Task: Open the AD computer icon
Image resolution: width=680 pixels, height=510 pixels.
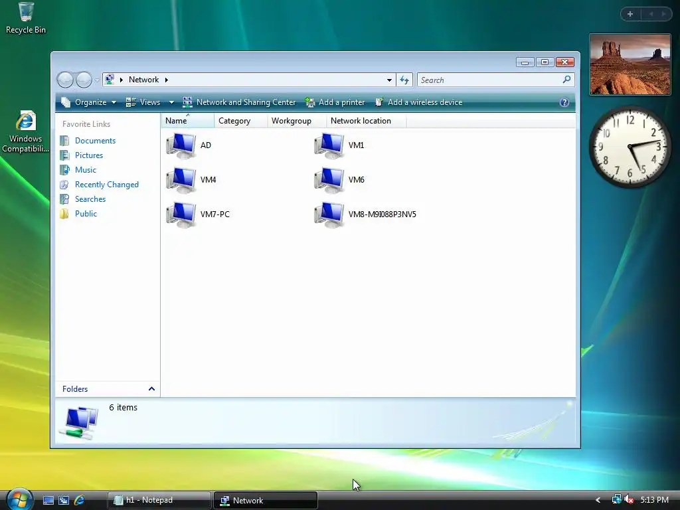Action: pos(181,145)
